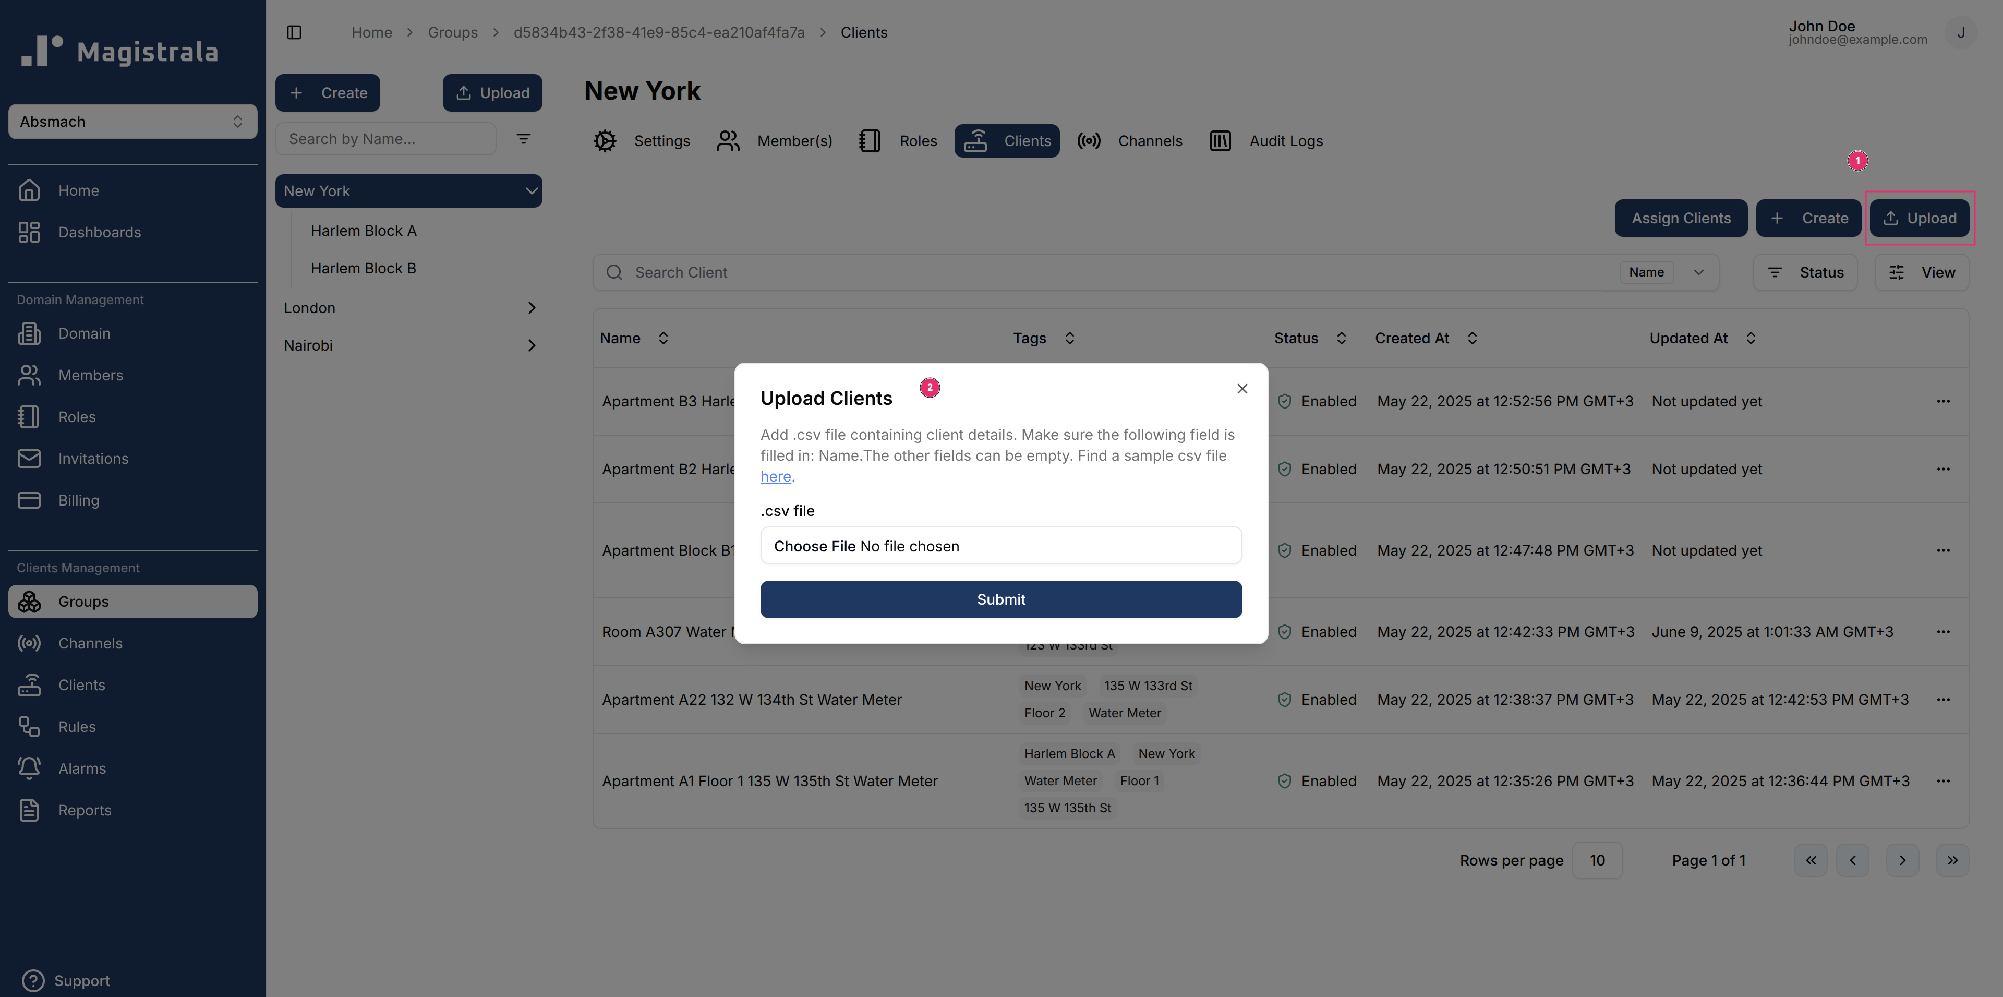Select the Invitations envelope icon
Image resolution: width=2003 pixels, height=997 pixels.
tap(29, 458)
